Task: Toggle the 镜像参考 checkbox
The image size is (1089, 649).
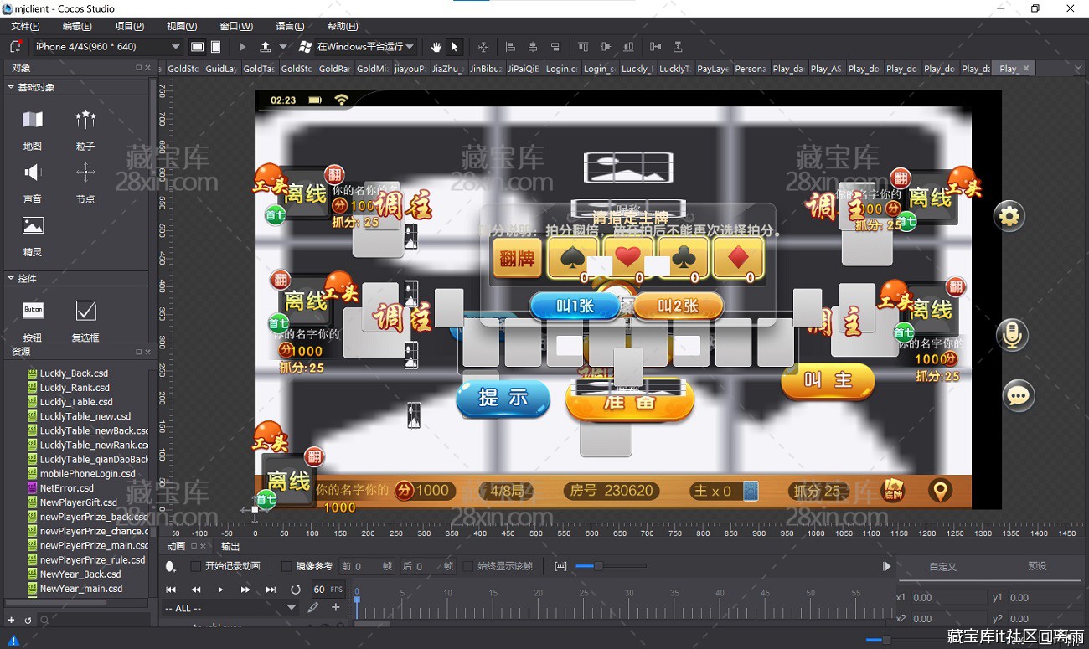Action: pyautogui.click(x=286, y=567)
